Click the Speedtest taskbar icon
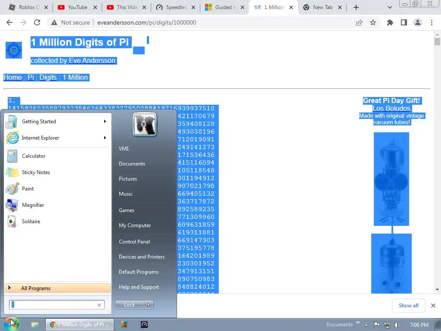 click(144, 325)
